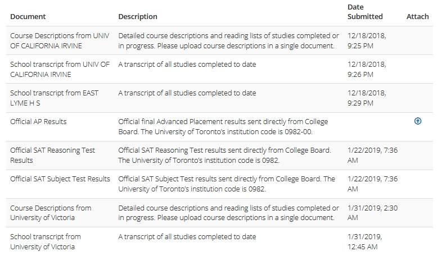Click the upload icon for Official AP Results
Screen dimensions: 442x265
point(417,121)
